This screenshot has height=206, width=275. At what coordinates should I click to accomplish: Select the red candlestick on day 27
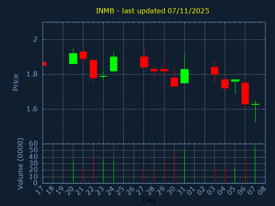tap(144, 62)
